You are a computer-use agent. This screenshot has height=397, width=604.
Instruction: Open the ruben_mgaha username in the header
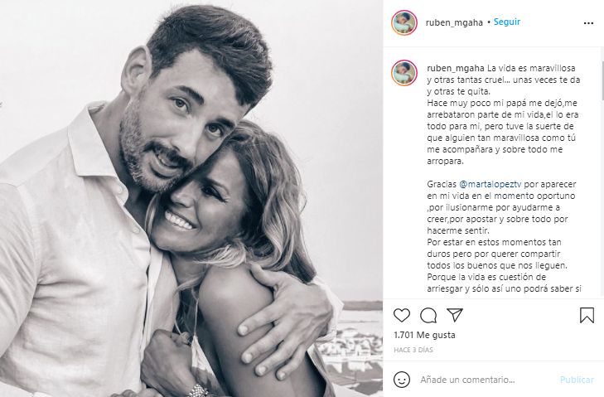coord(454,22)
